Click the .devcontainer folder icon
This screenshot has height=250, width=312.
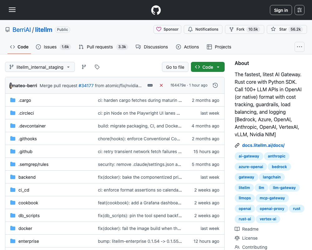[13, 126]
